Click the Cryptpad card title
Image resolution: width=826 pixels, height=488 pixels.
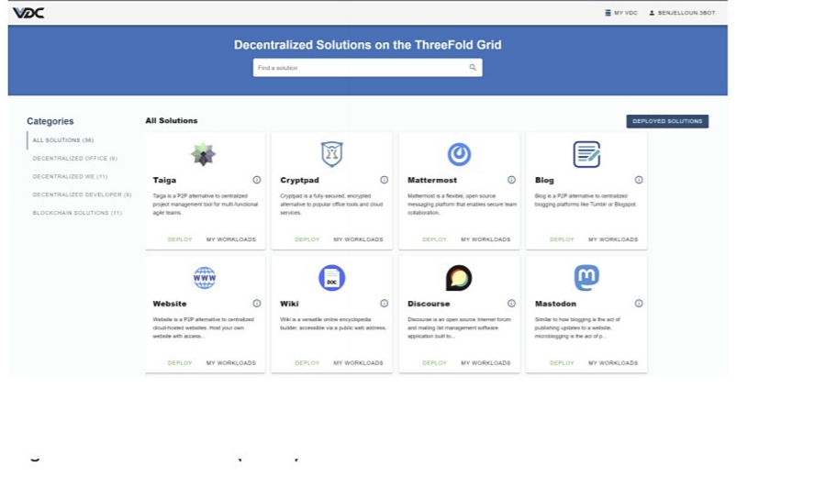point(299,180)
